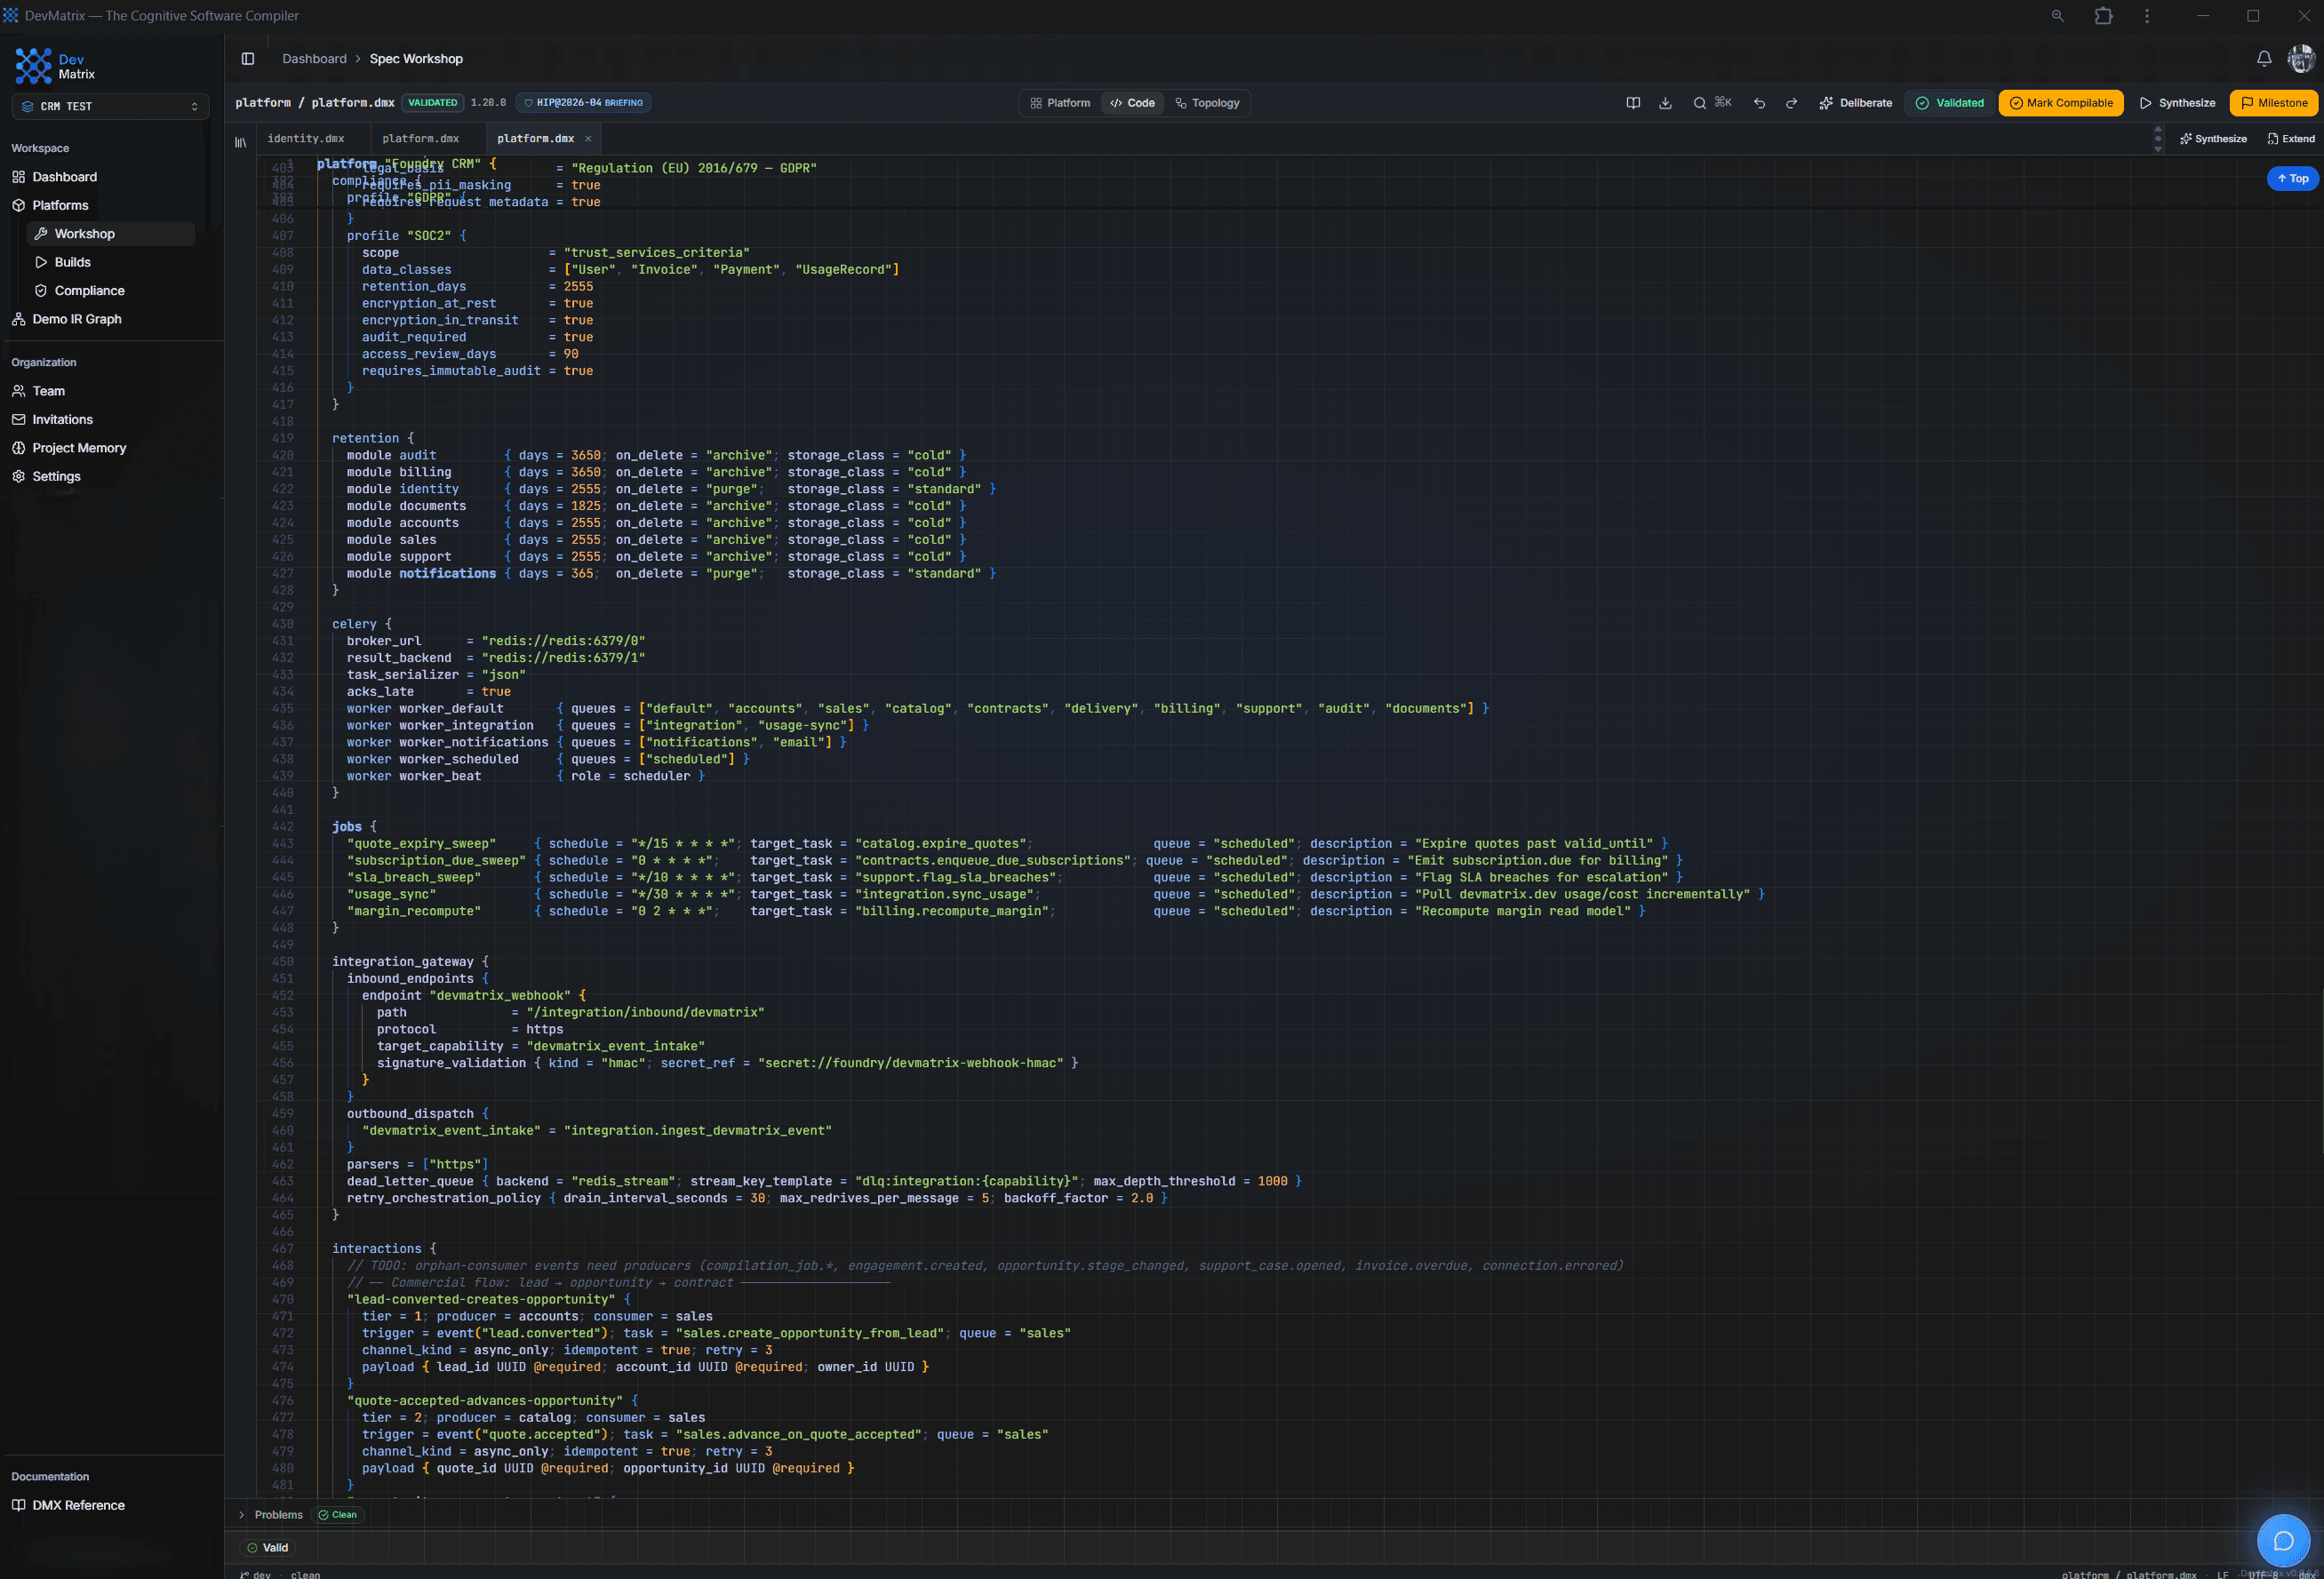Click the dev branch in the status bar

[256, 1574]
